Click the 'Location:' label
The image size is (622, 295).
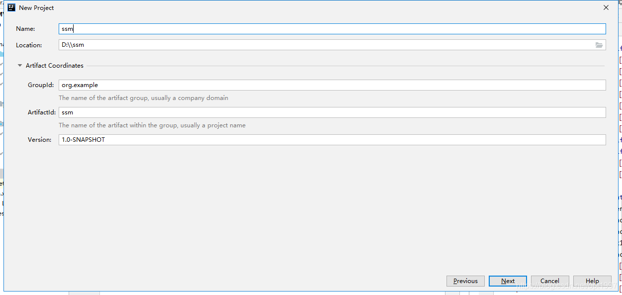click(29, 45)
